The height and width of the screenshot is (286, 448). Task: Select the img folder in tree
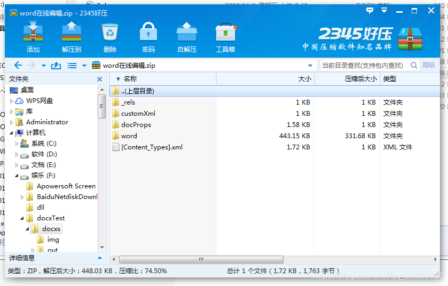53,240
